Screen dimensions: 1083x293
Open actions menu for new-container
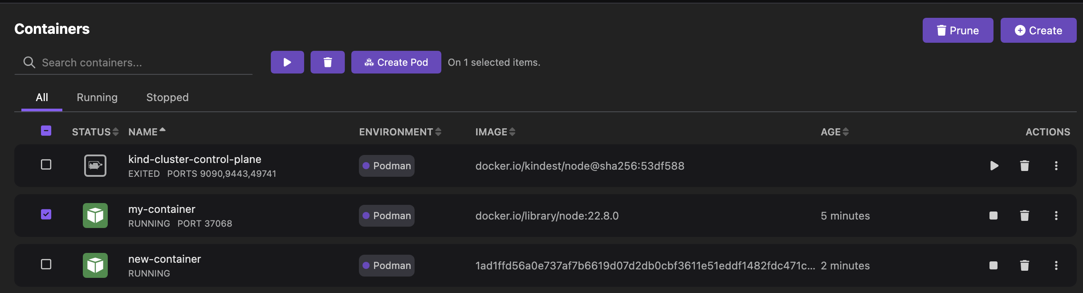tap(1056, 265)
